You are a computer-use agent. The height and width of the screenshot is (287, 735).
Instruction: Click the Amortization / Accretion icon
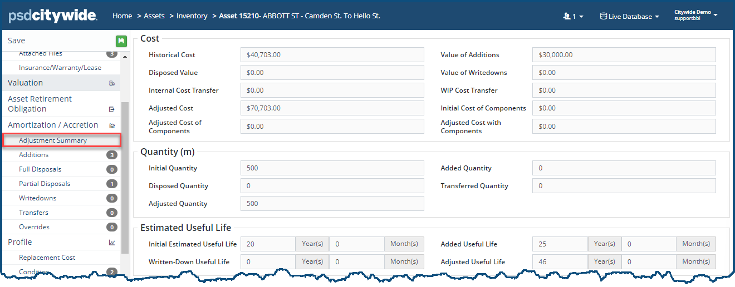112,125
